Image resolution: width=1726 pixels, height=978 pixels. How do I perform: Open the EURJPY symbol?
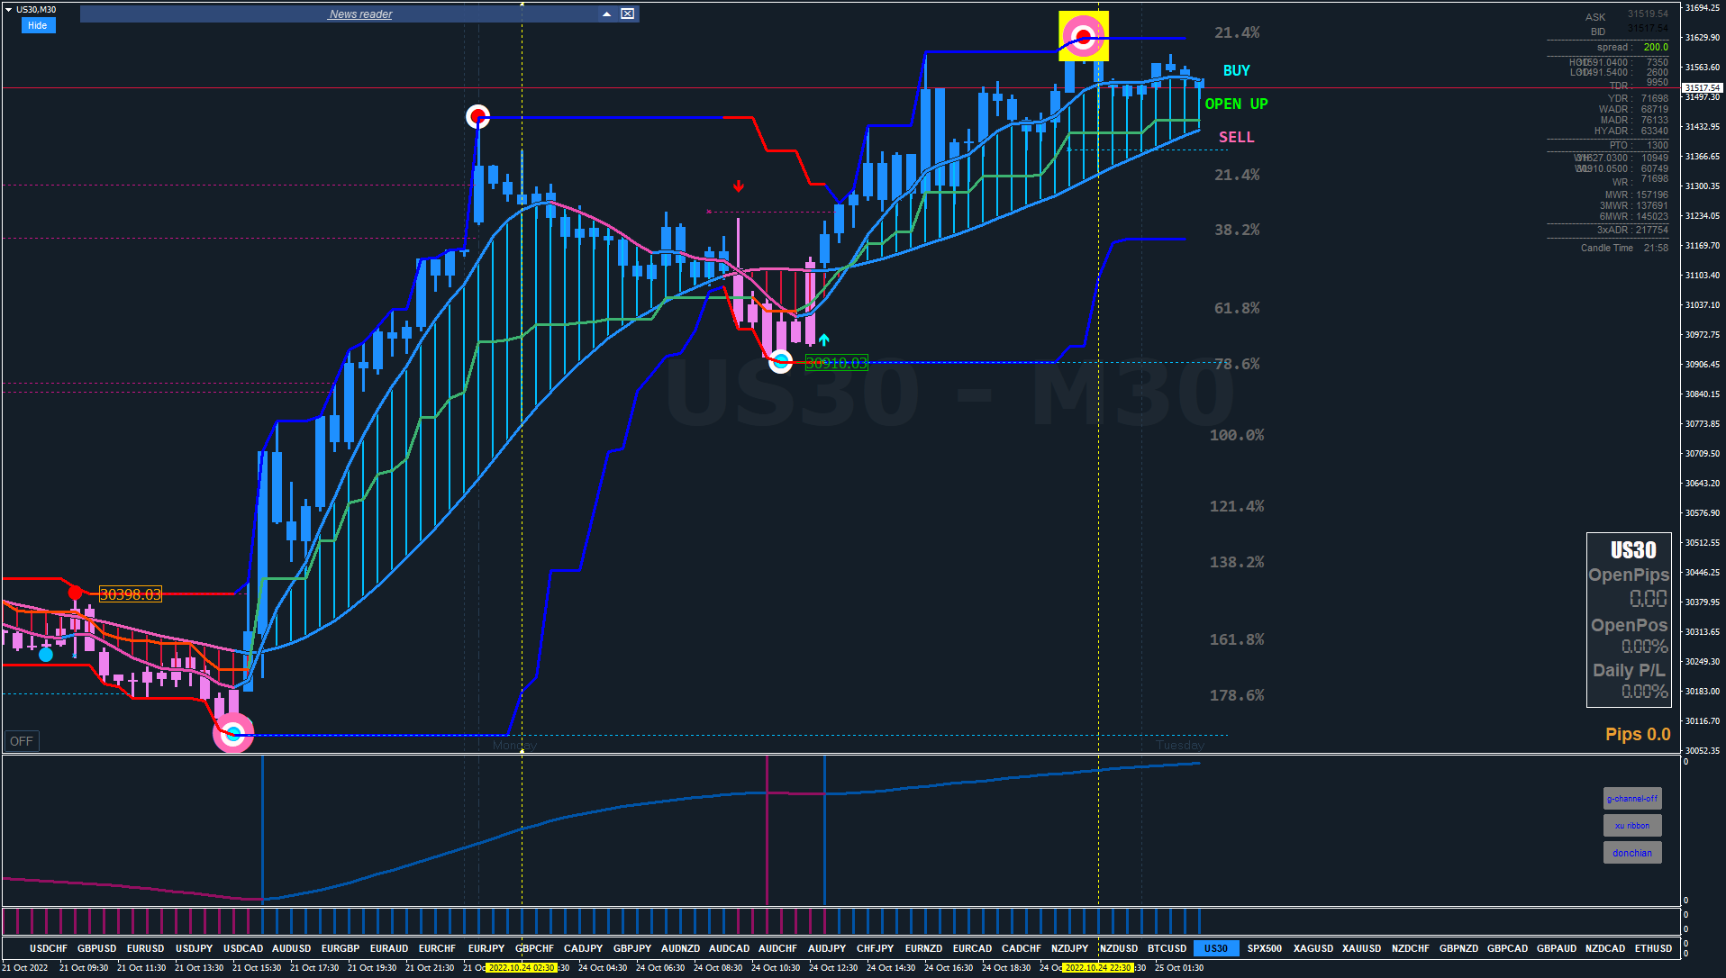pos(486,948)
